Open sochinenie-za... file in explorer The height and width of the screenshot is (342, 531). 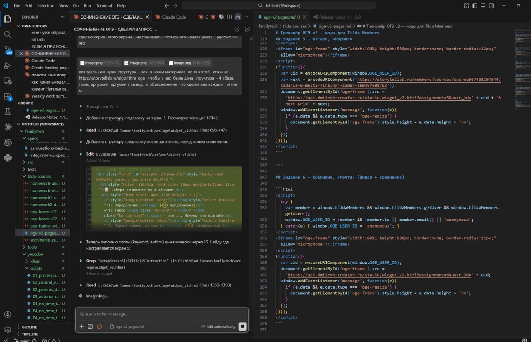coord(44,240)
